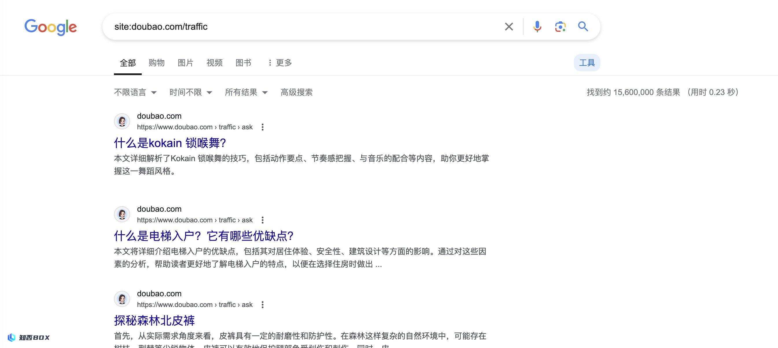Expand the 时间不限 dropdown

191,92
